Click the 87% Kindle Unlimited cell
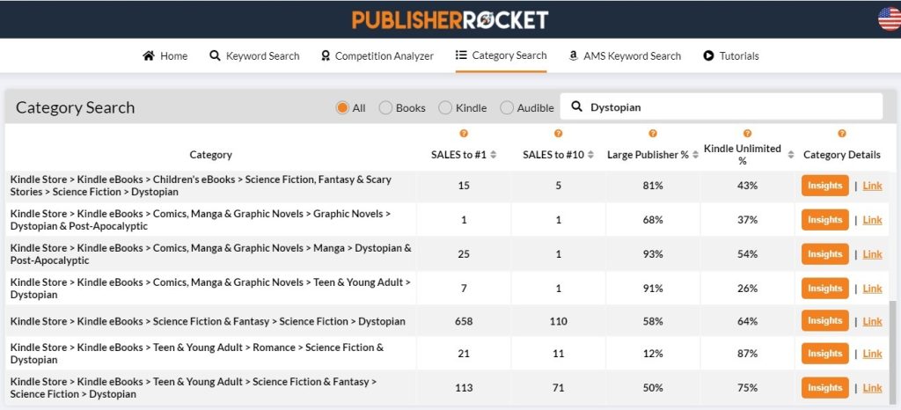The height and width of the screenshot is (410, 901). tap(747, 354)
